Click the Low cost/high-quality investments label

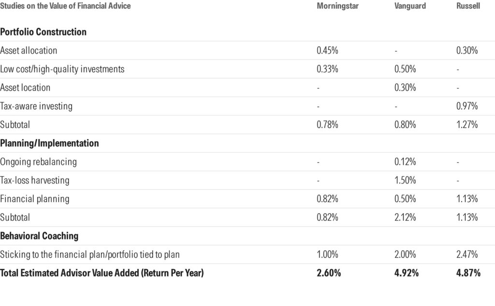62,69
